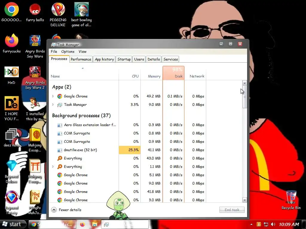Click the process list scrollbar thumb
306x229 pixels.
(x=244, y=97)
